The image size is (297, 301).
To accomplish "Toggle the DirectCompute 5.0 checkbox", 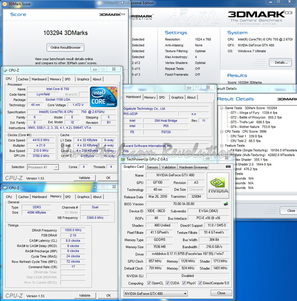I will point(200,283).
